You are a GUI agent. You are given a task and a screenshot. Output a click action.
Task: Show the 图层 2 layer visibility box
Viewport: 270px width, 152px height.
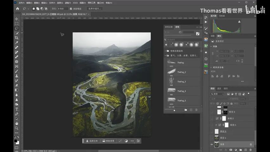click(212, 131)
